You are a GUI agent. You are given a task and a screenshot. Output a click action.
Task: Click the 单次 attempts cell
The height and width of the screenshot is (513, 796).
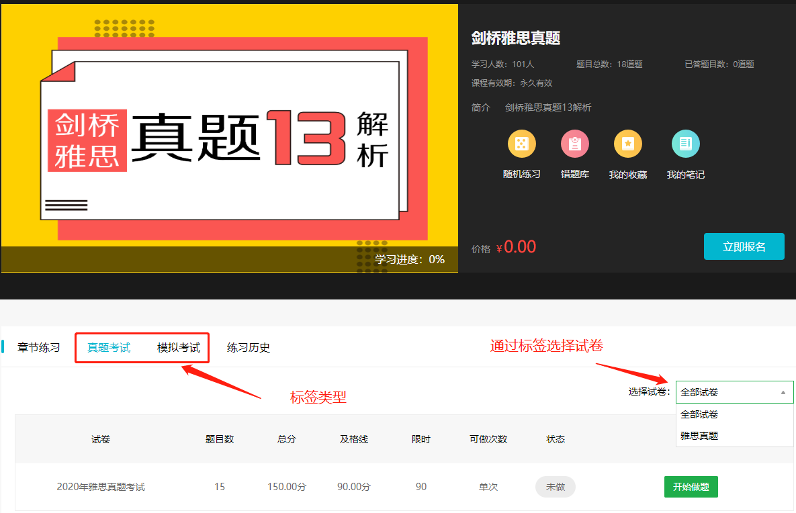488,487
